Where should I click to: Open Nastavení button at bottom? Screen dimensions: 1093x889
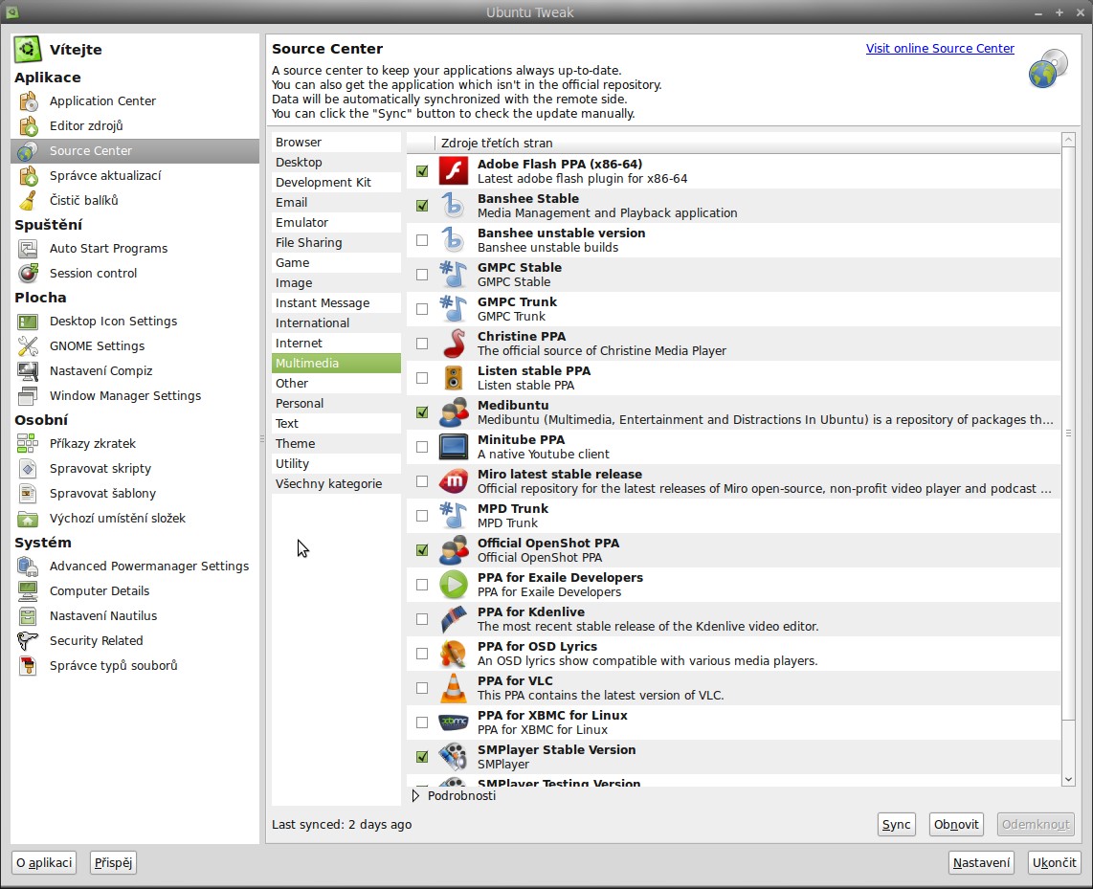click(x=981, y=862)
